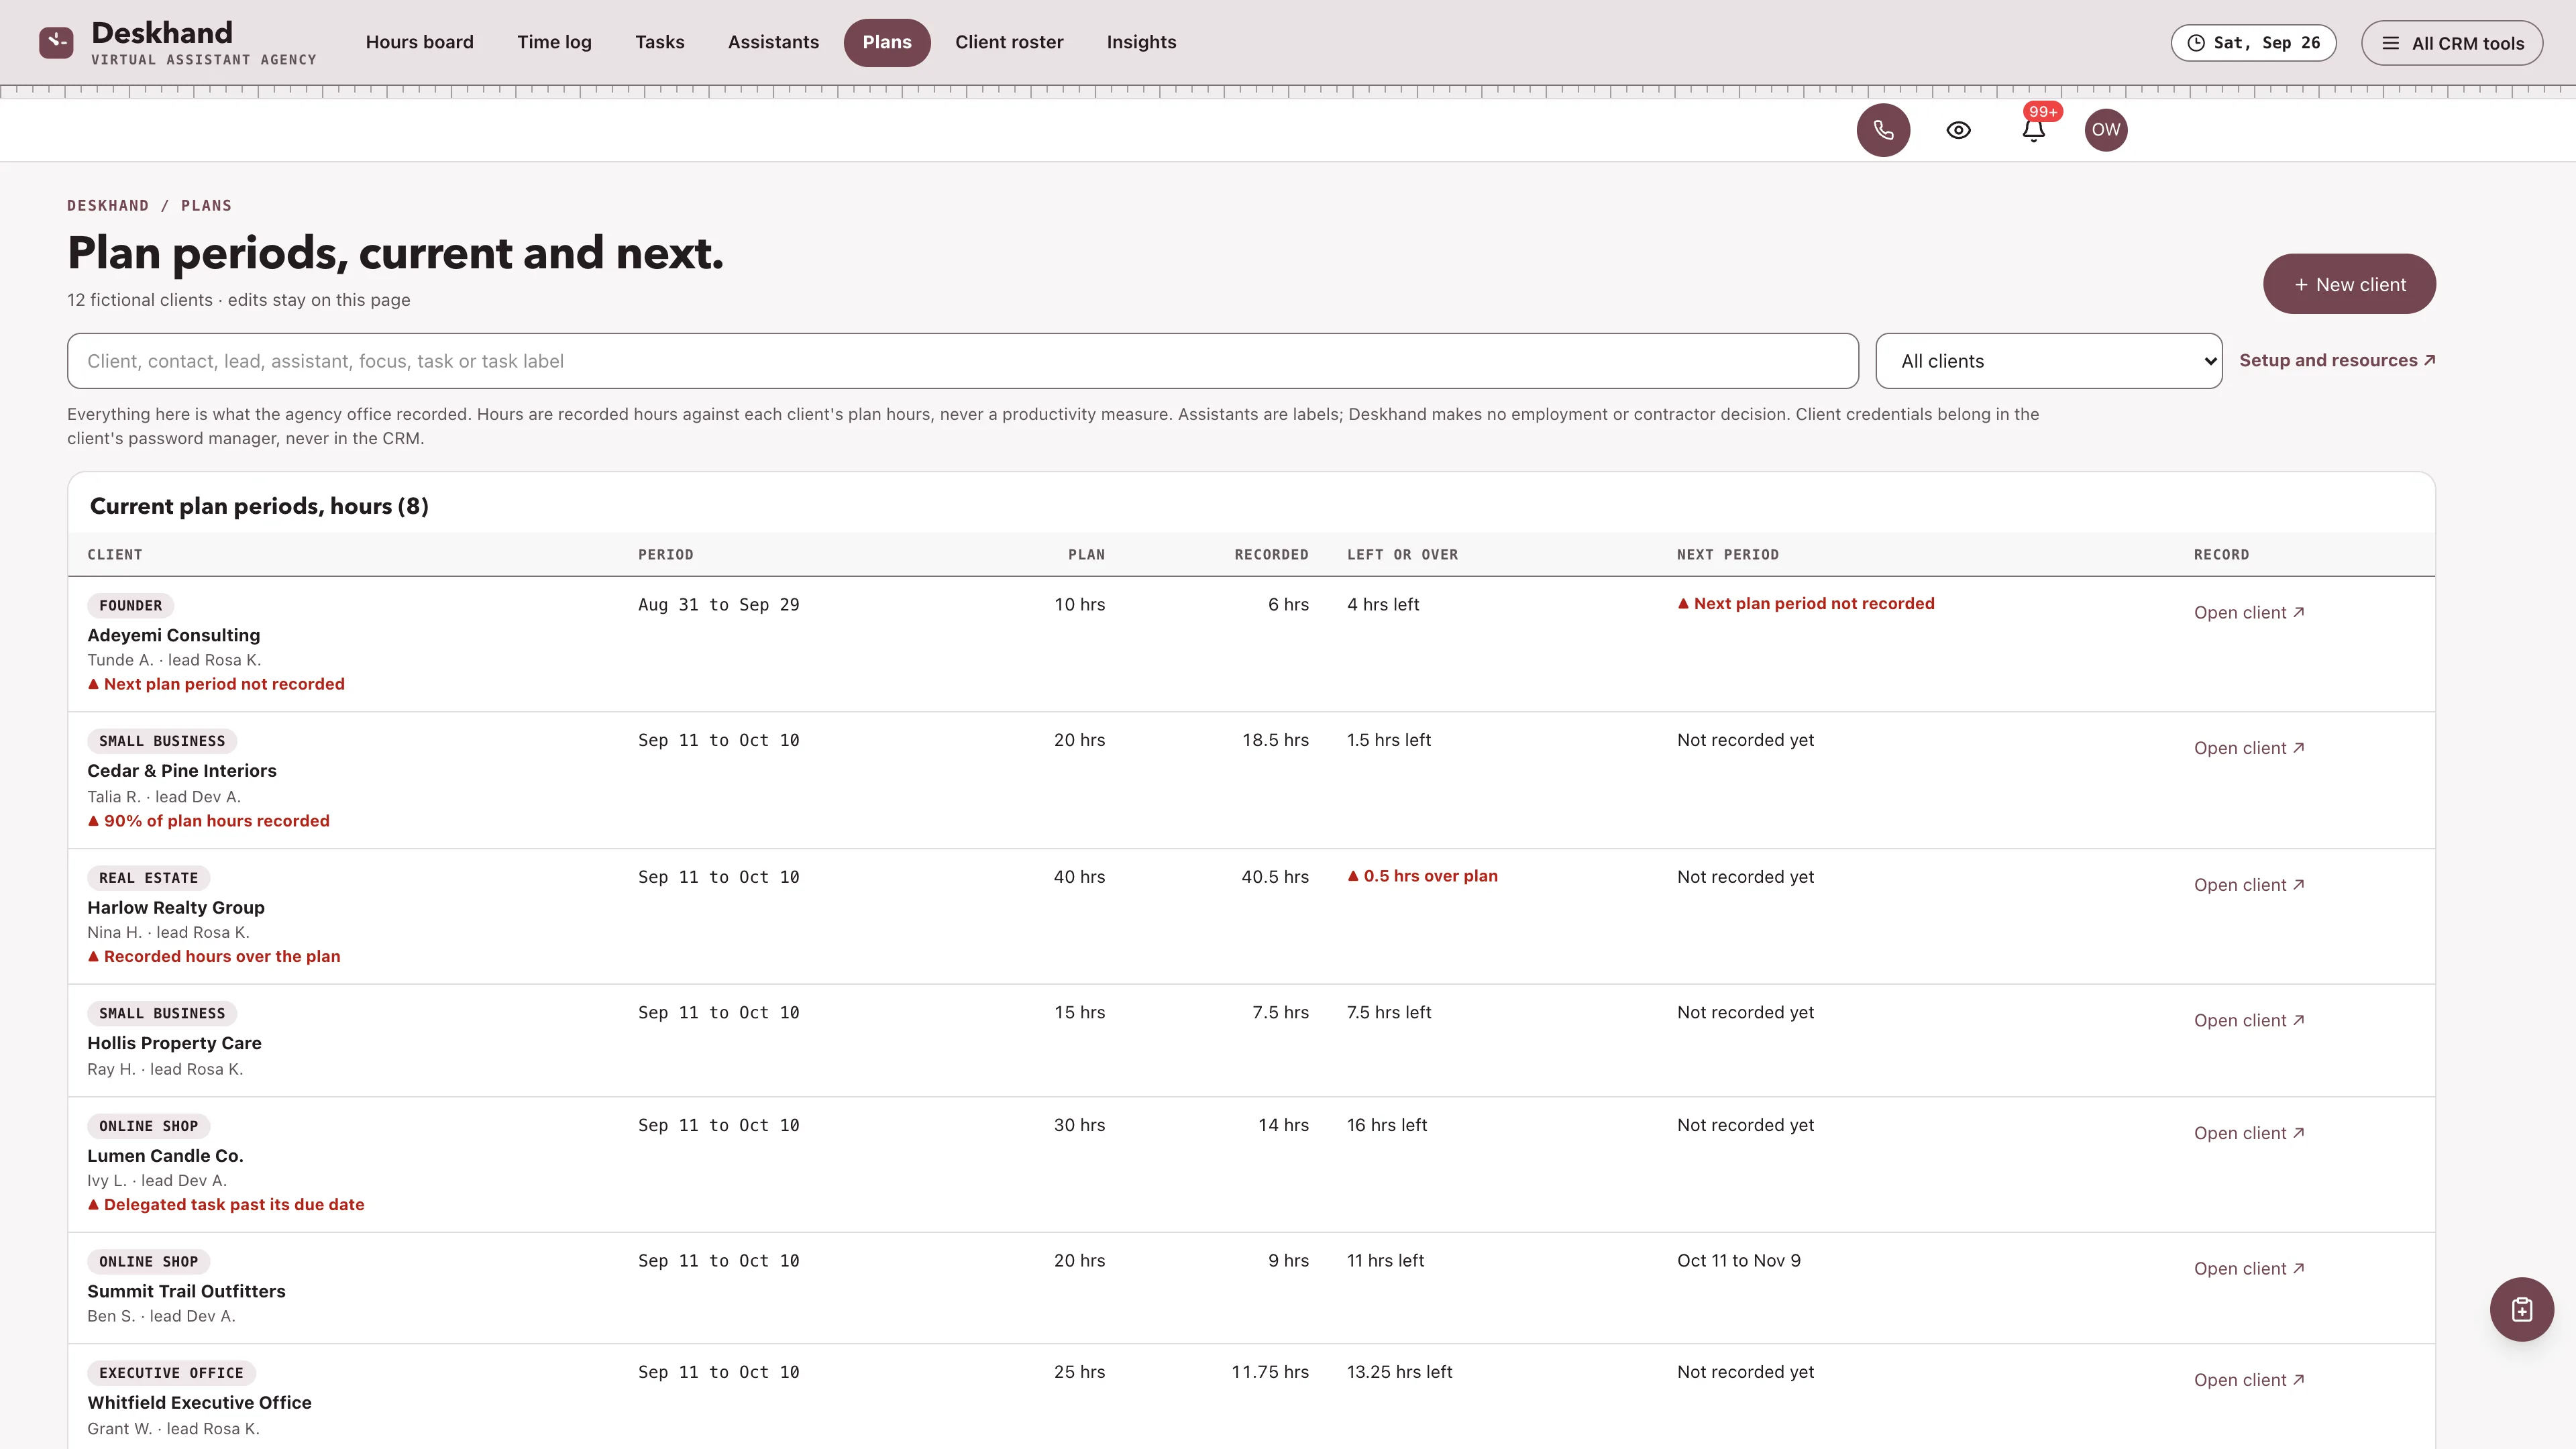
Task: Open client link for Adeyemi Consulting
Action: pos(2249,613)
